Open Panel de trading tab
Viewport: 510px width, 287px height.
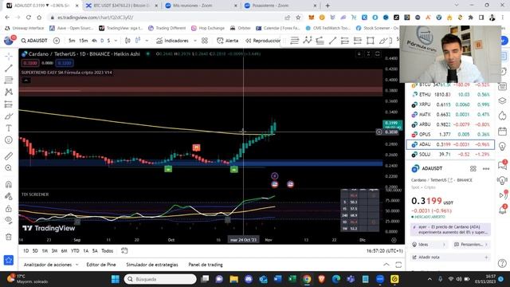click(x=206, y=265)
